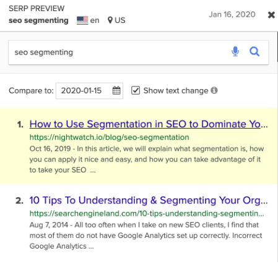Click the seo segmenting search box
The height and width of the screenshot is (264, 278).
(139, 53)
